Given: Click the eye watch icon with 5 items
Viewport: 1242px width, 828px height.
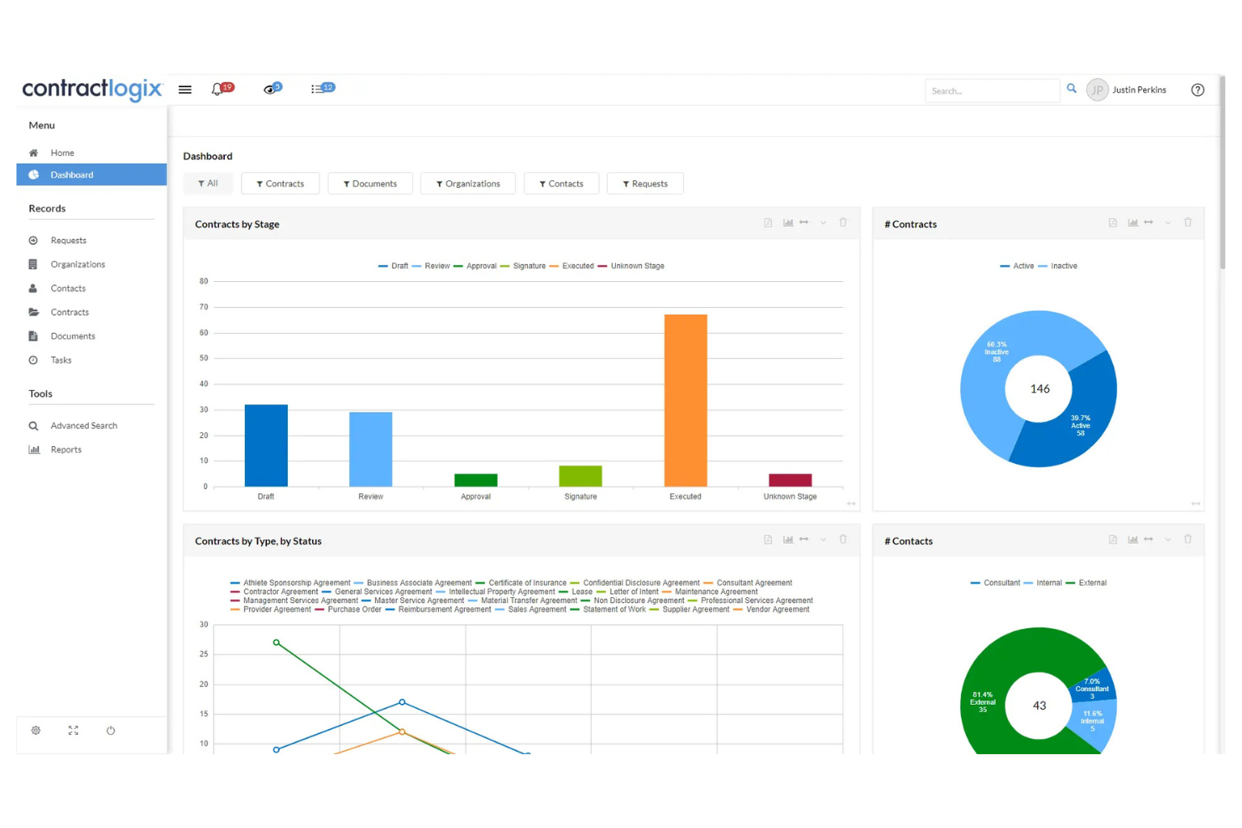Looking at the screenshot, I should pyautogui.click(x=270, y=89).
